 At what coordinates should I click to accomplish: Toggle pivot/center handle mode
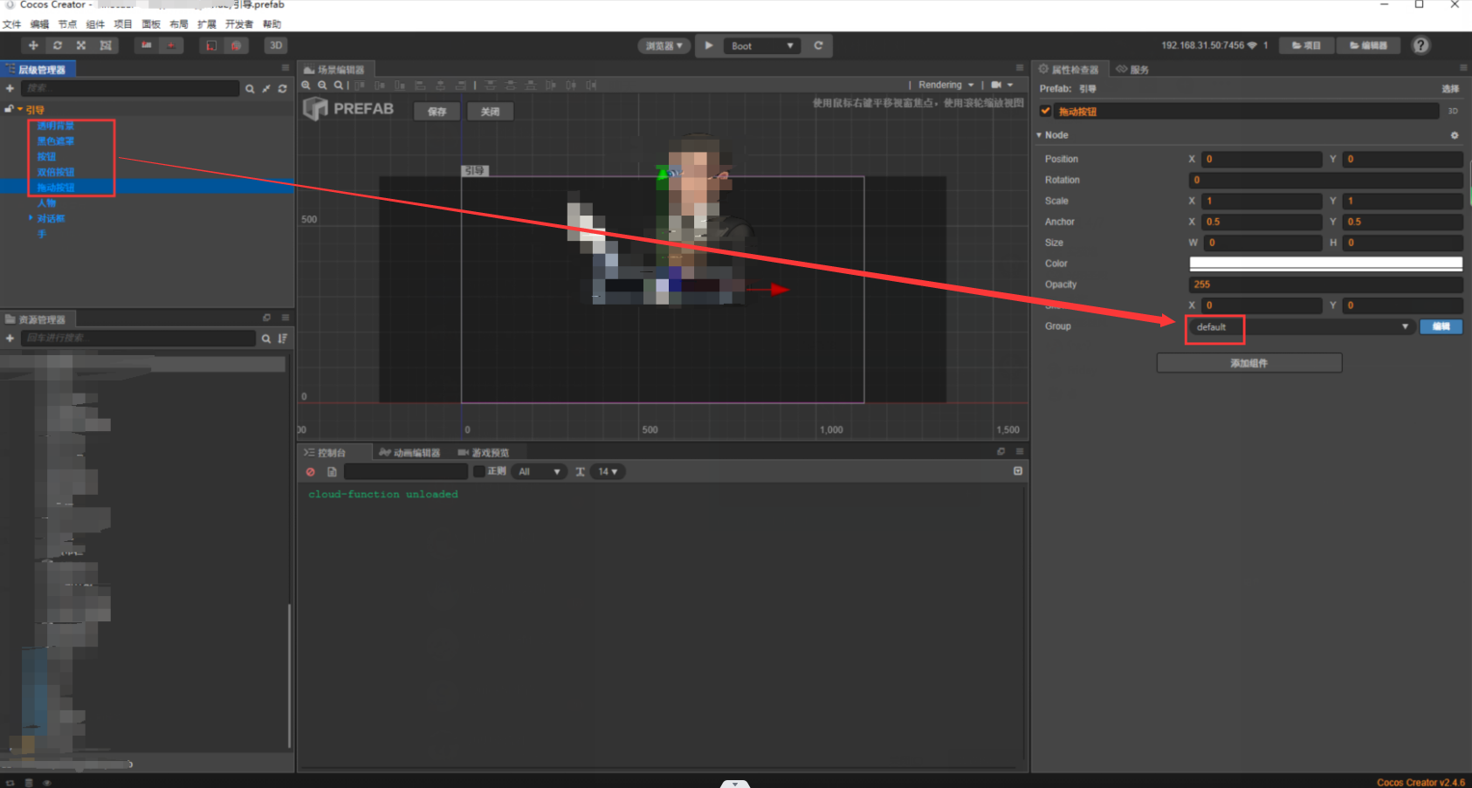(147, 45)
